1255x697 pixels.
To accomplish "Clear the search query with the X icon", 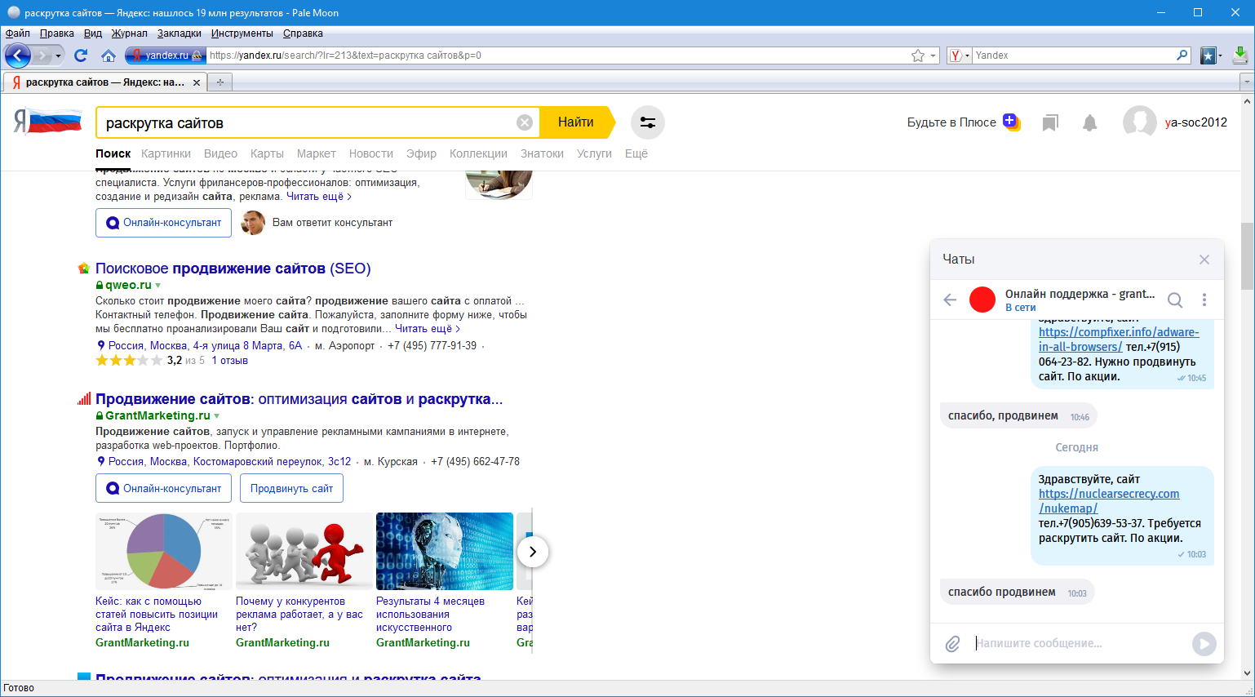I will coord(525,122).
